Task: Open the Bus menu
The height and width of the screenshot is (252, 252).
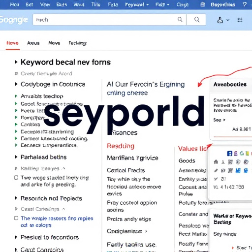Action: click(62, 4)
